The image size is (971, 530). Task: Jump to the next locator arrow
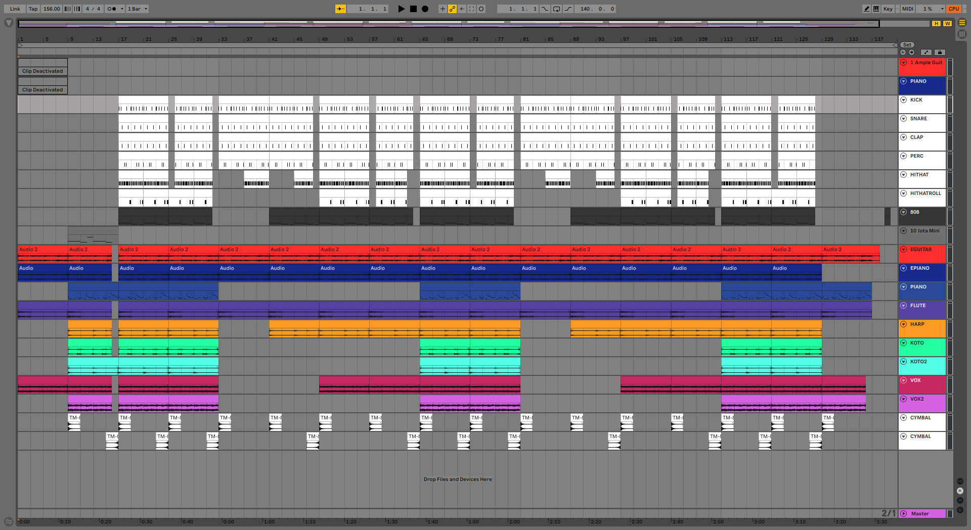point(911,52)
